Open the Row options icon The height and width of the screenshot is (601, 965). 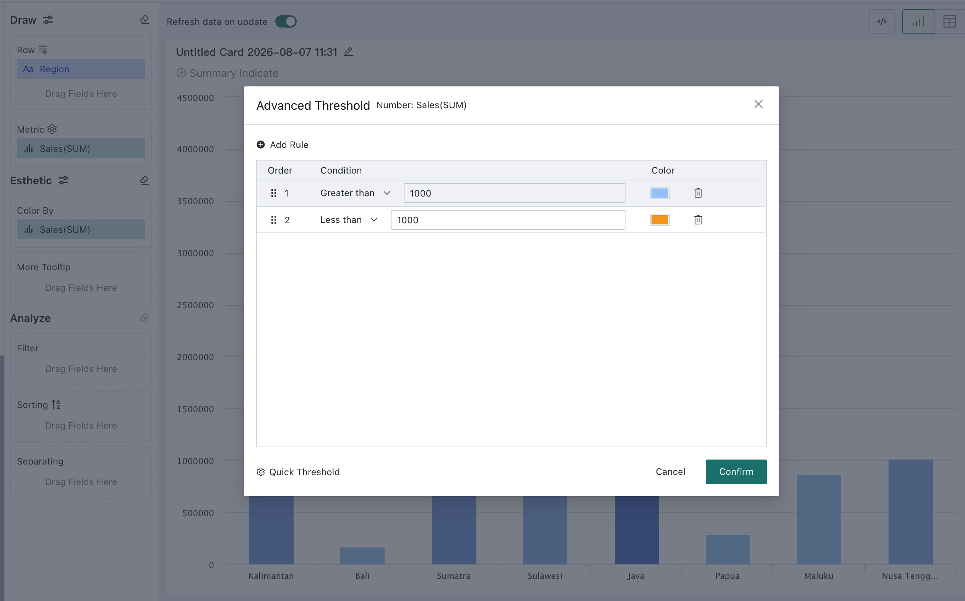pyautogui.click(x=42, y=50)
